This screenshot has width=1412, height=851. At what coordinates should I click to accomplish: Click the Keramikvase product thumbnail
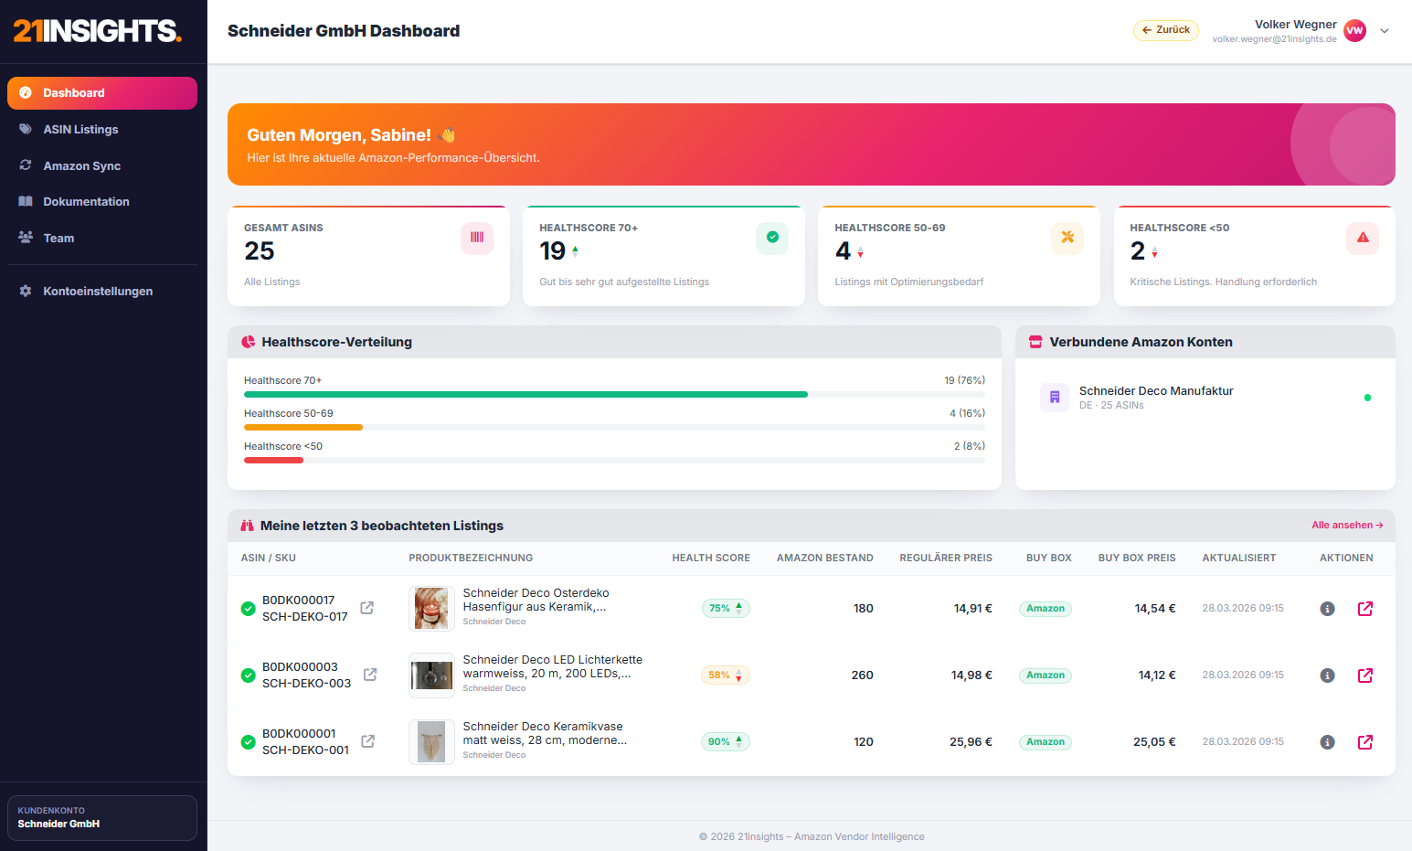coord(431,742)
